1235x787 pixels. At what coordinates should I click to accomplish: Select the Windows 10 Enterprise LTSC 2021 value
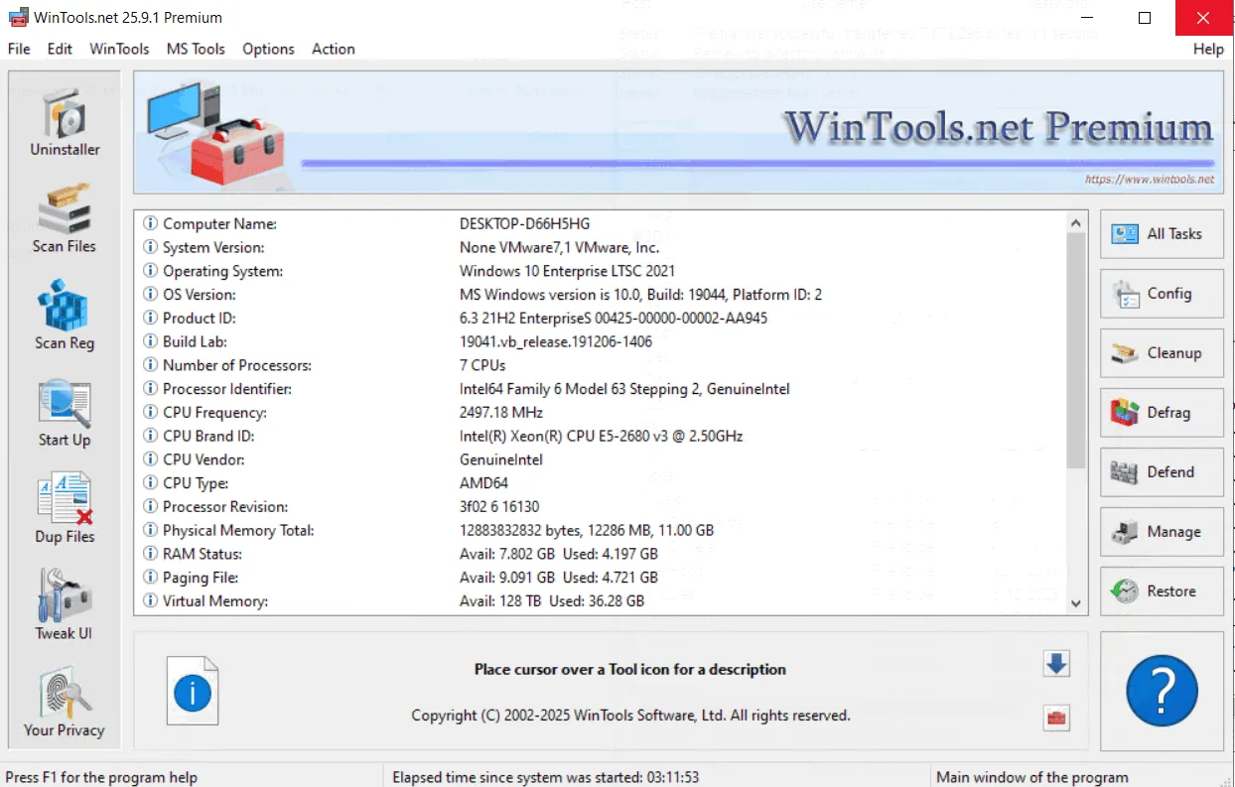(567, 271)
